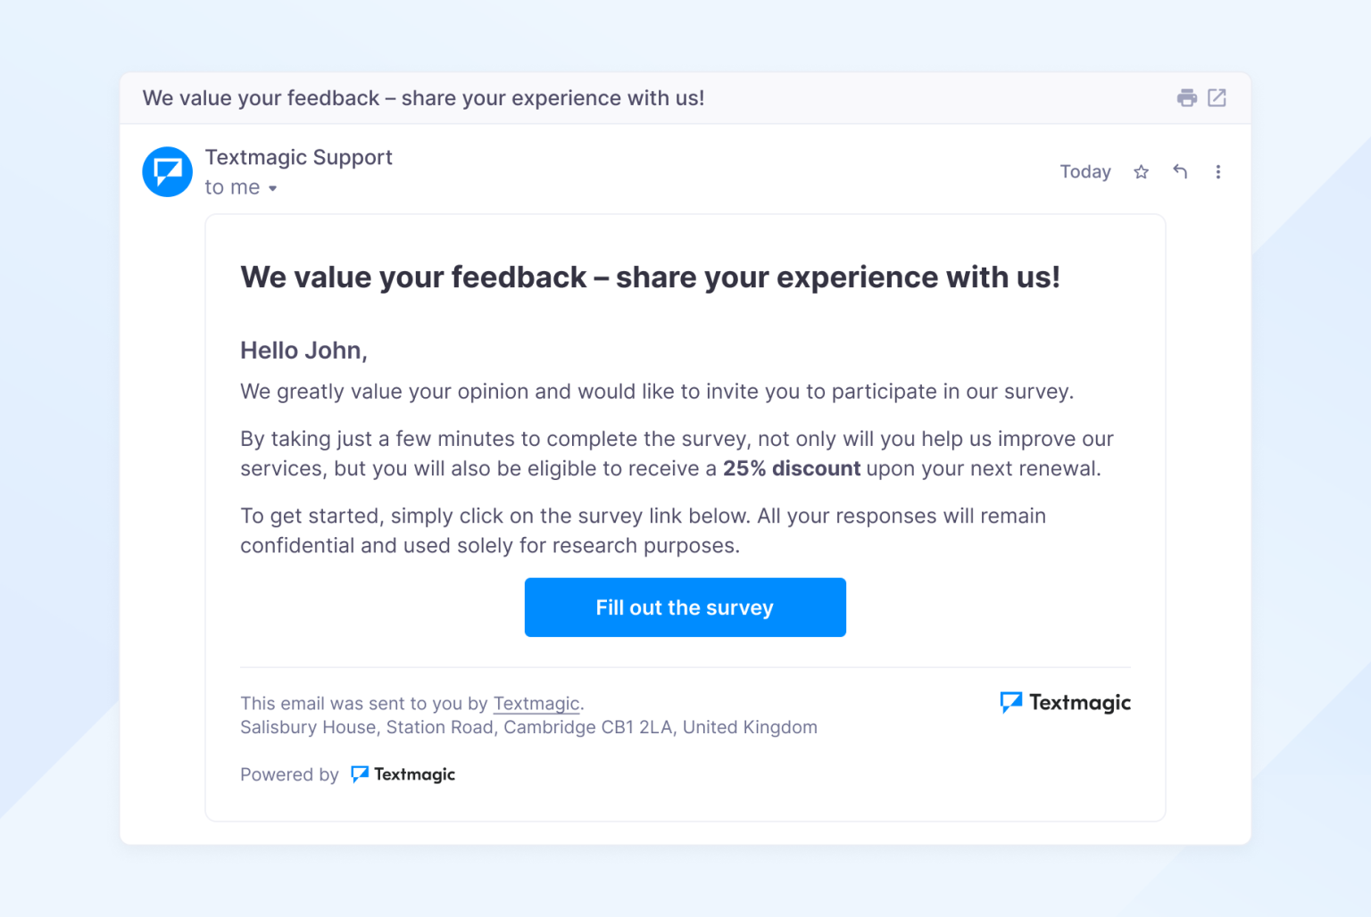This screenshot has height=917, width=1371.
Task: Click the reply arrow icon
Action: tap(1180, 171)
